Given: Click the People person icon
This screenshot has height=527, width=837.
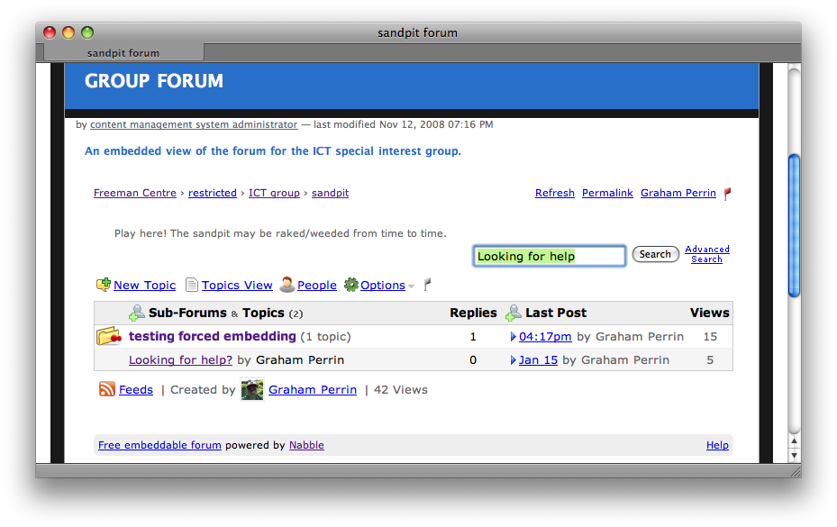Looking at the screenshot, I should pyautogui.click(x=287, y=285).
